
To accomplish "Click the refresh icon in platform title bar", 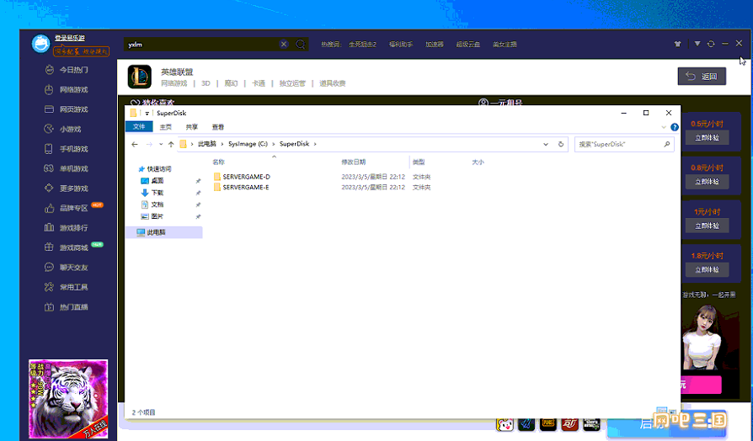I will pos(711,44).
